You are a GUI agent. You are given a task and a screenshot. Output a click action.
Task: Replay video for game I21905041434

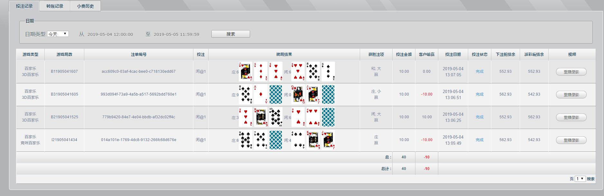pyautogui.click(x=571, y=140)
